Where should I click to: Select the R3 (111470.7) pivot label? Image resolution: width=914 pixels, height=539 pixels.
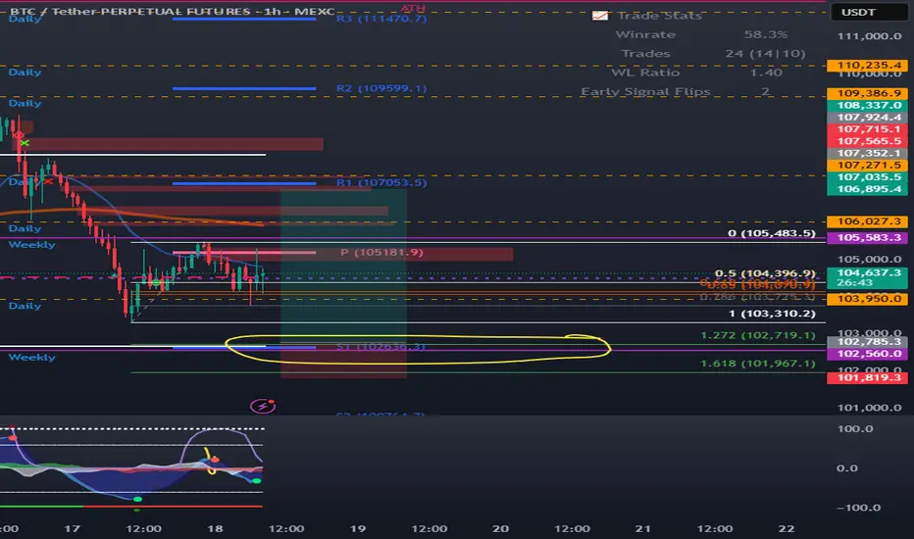(381, 19)
